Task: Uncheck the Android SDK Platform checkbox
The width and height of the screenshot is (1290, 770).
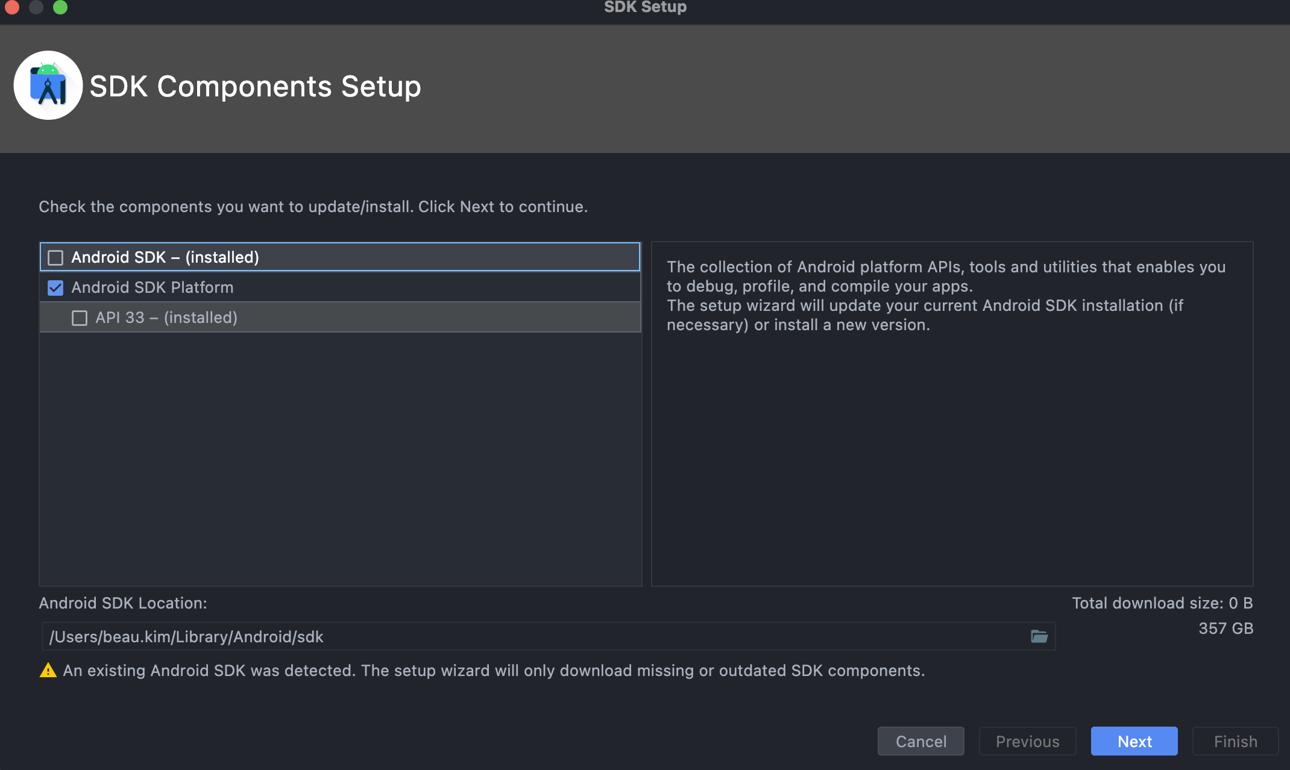Action: coord(55,288)
